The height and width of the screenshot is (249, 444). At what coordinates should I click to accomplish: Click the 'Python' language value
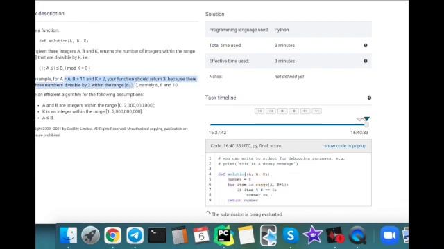(x=282, y=30)
